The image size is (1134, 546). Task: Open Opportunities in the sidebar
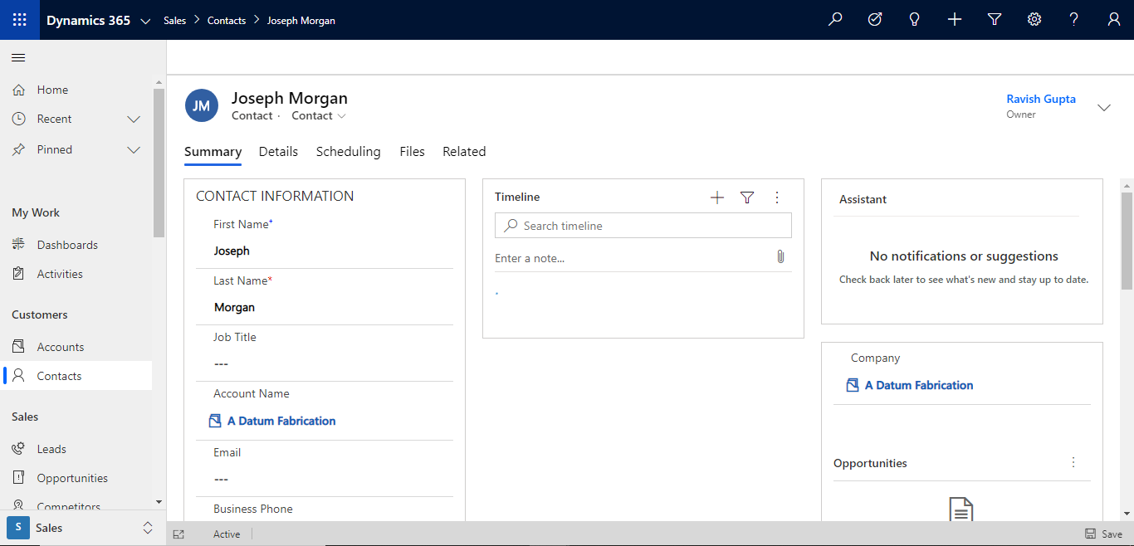click(x=76, y=478)
